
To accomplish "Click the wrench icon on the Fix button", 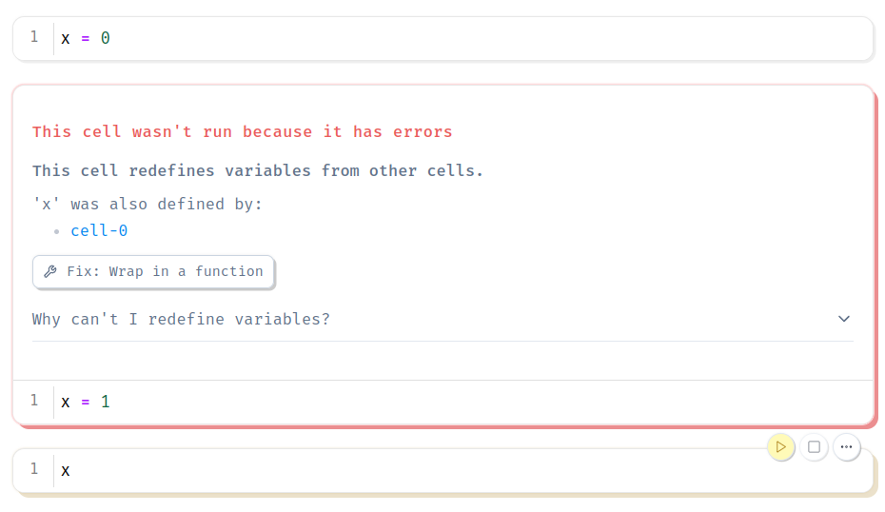I will pyautogui.click(x=50, y=271).
